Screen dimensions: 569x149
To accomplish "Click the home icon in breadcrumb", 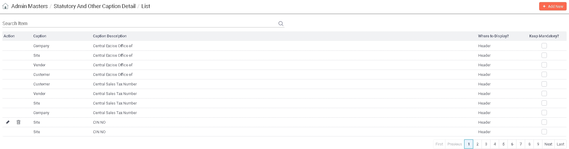I will (5, 6).
